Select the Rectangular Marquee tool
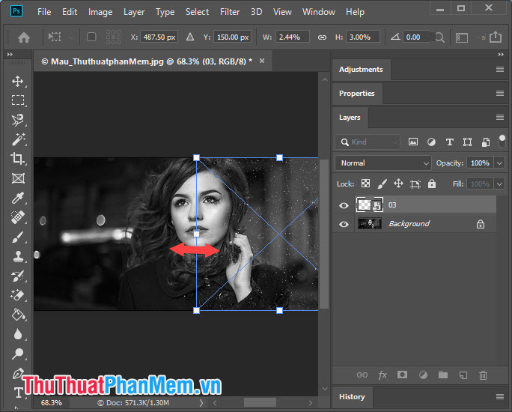Screen dimensions: 512x412 tap(18, 100)
